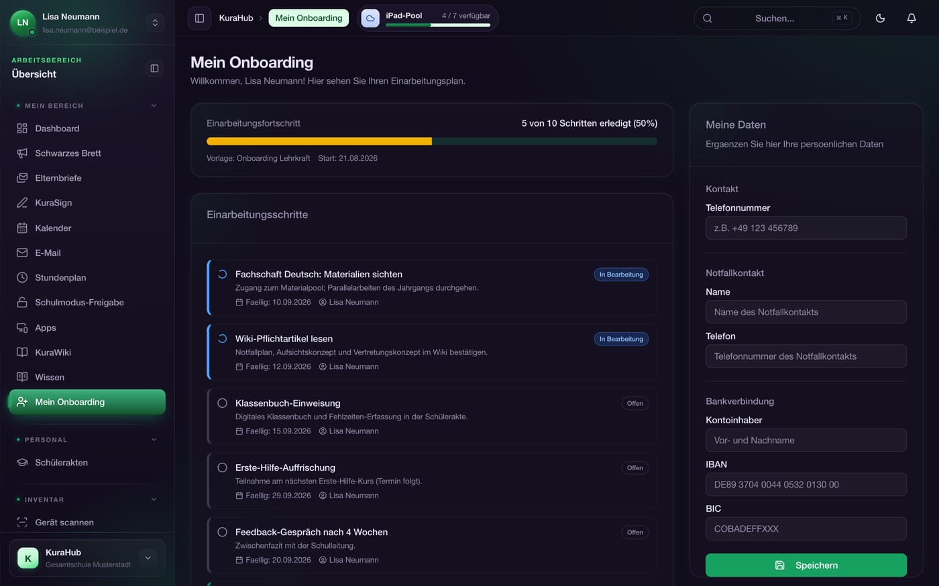Toggle the Feedback-Gespräch nach 4 Wochen circle

pos(222,532)
